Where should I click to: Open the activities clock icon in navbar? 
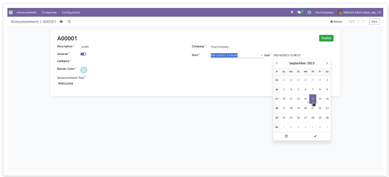coord(309,12)
